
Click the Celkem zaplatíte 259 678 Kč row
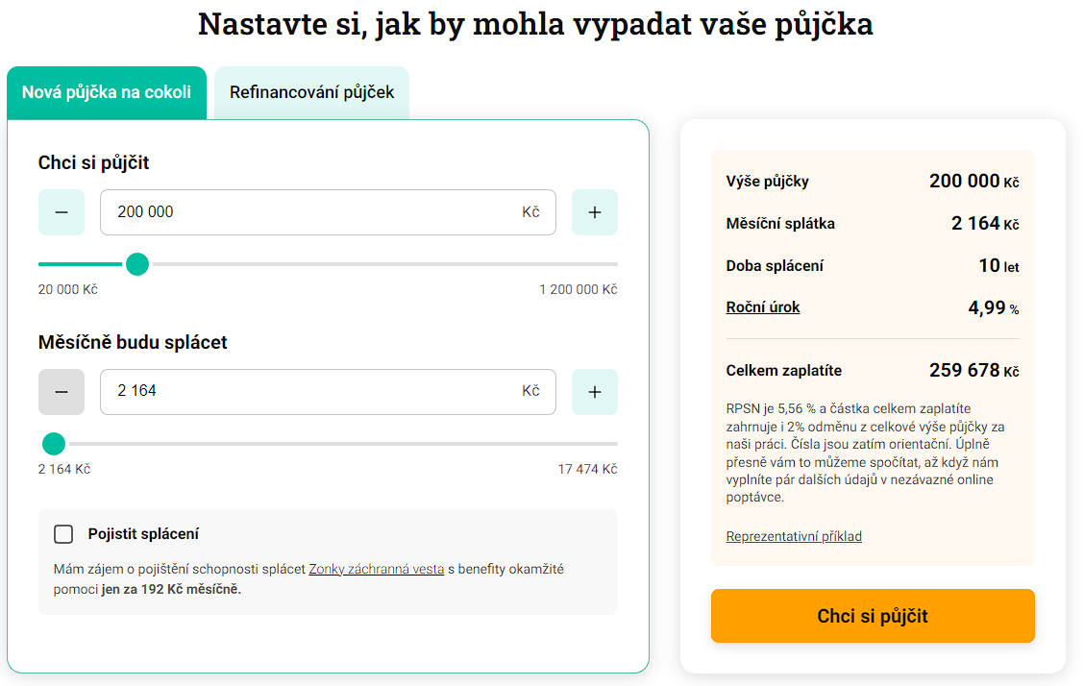(x=873, y=370)
